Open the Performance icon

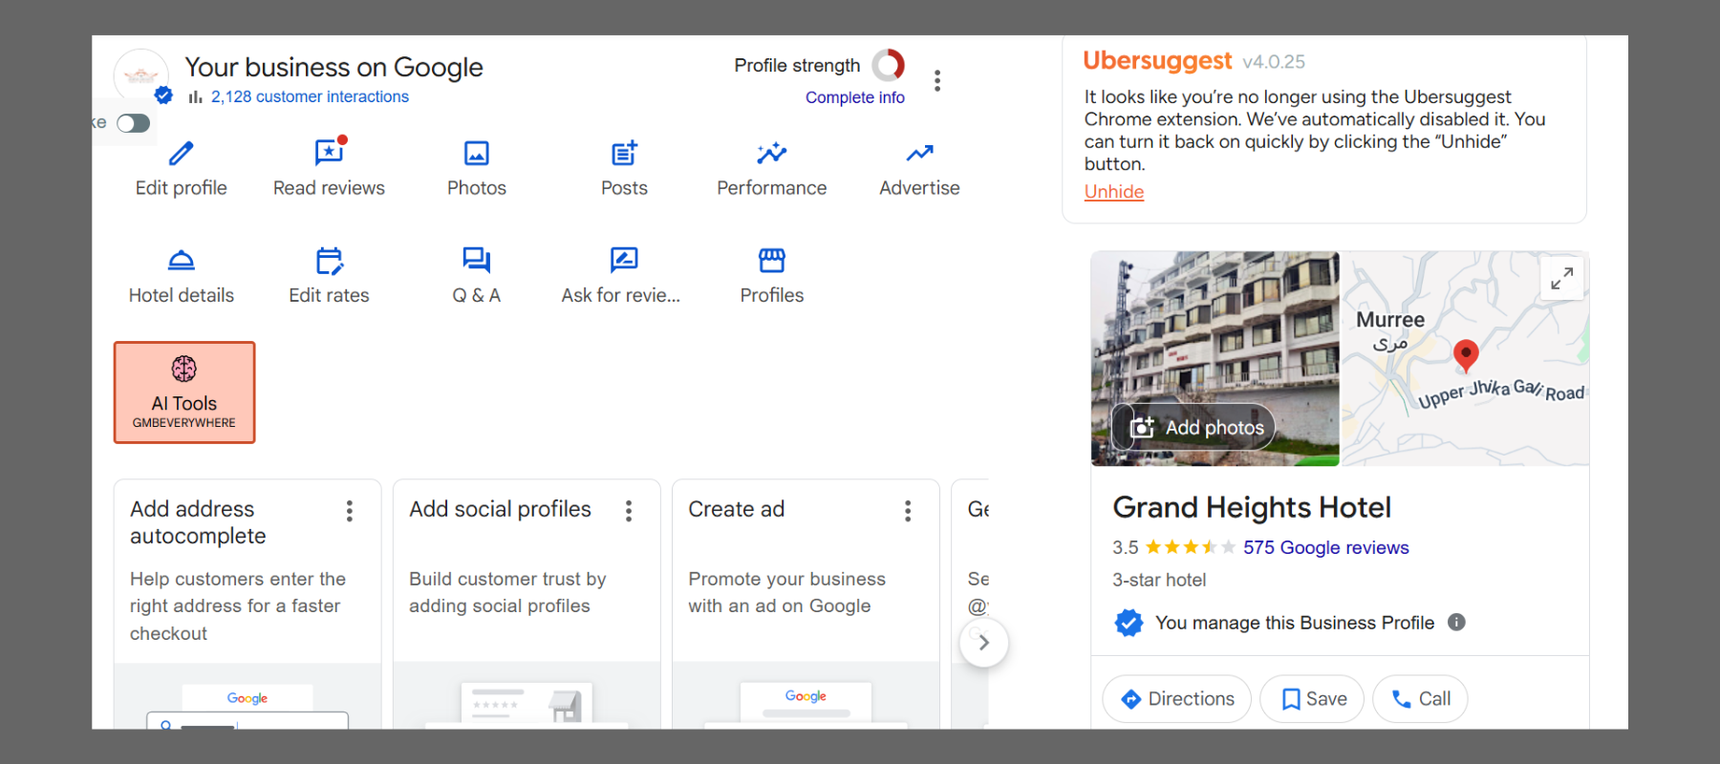[771, 154]
